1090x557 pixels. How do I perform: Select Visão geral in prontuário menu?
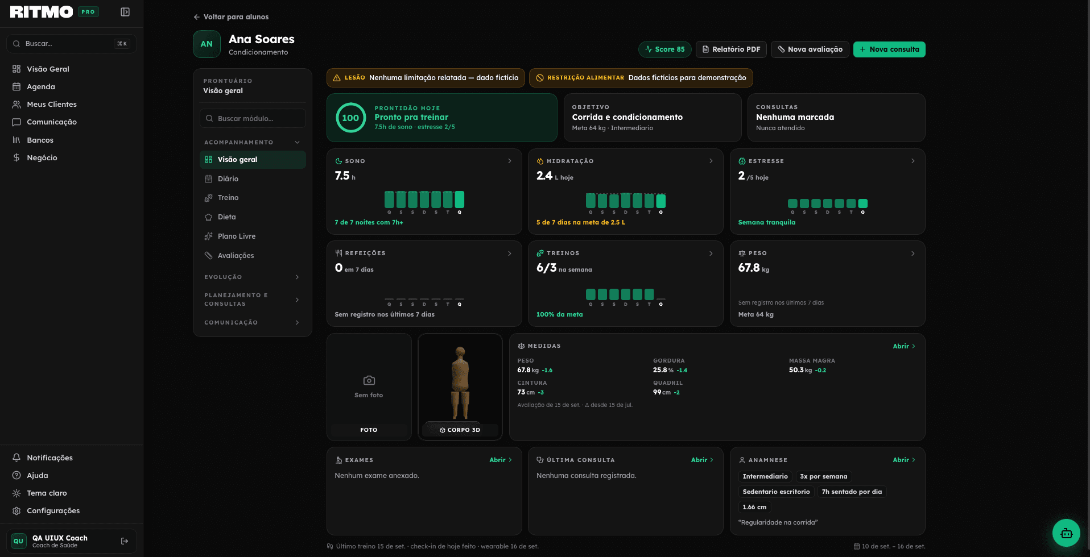253,160
